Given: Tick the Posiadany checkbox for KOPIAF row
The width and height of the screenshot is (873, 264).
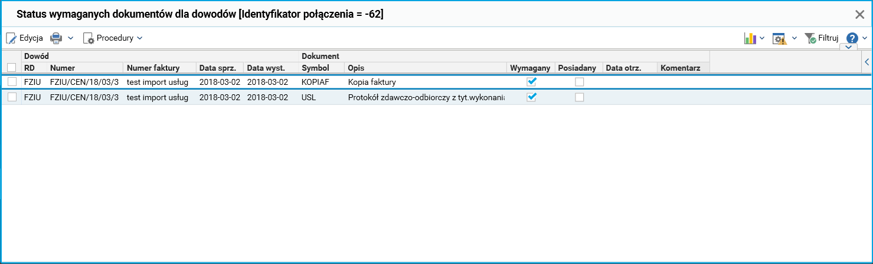Looking at the screenshot, I should tap(580, 82).
